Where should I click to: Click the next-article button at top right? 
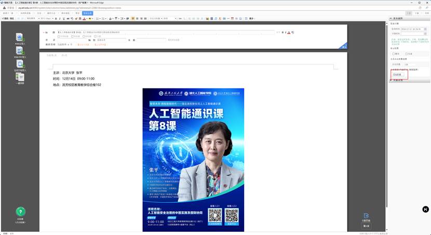click(x=417, y=13)
